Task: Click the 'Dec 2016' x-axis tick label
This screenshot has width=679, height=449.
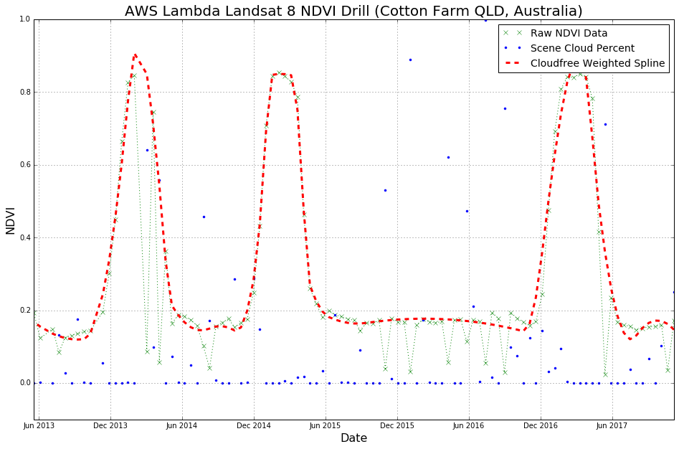Action: (x=541, y=425)
